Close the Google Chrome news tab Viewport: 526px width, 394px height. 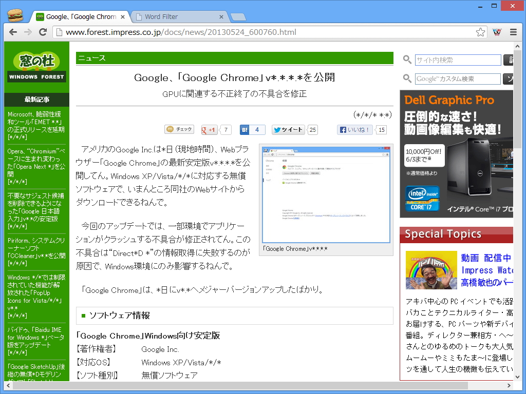coord(123,17)
